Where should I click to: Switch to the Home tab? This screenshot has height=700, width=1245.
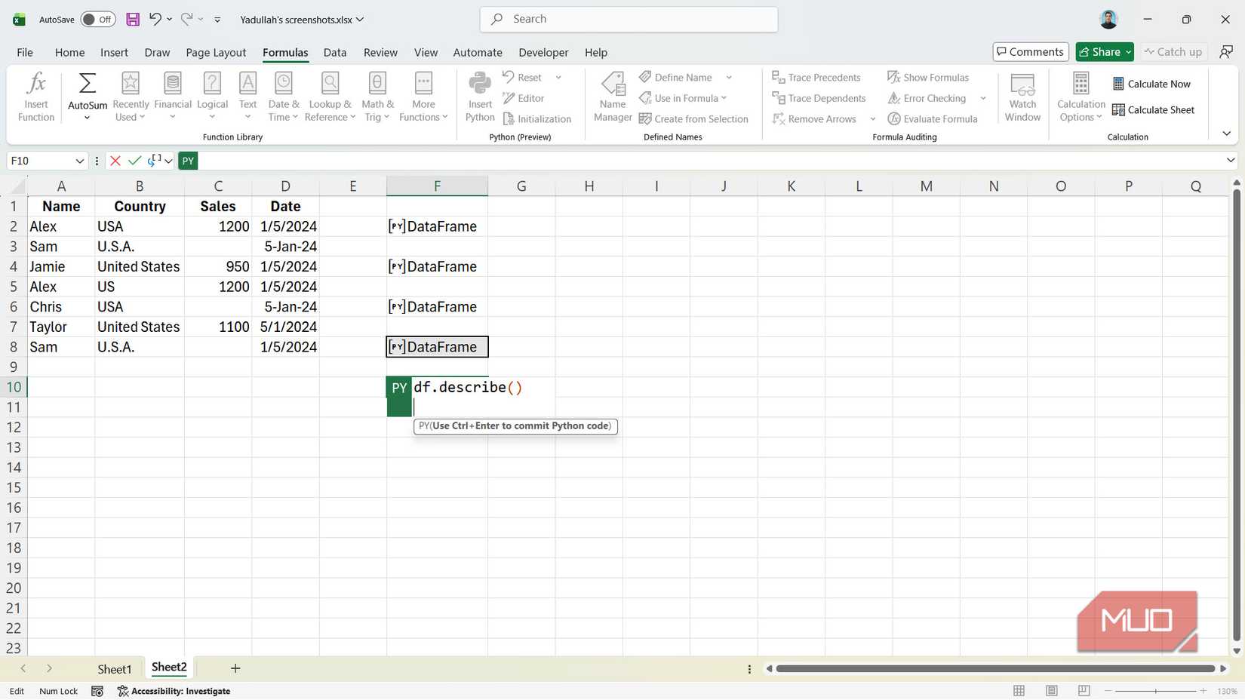pyautogui.click(x=69, y=52)
